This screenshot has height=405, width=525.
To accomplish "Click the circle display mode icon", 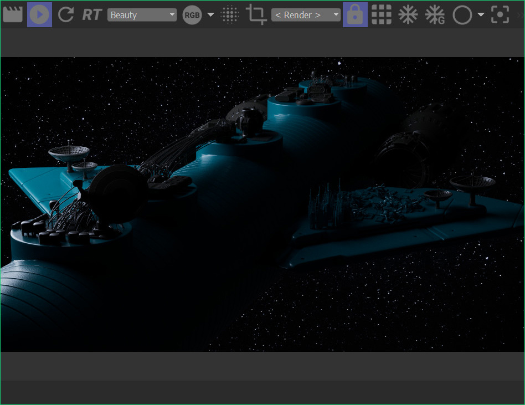I will (x=462, y=15).
